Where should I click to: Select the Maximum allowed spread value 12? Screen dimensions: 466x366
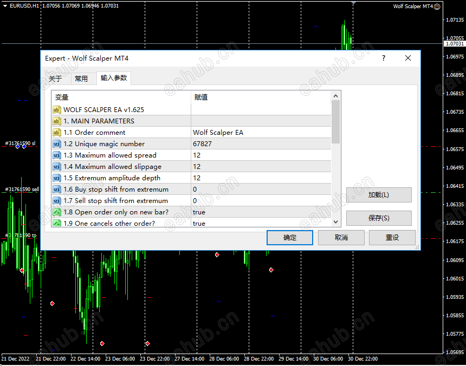[197, 155]
